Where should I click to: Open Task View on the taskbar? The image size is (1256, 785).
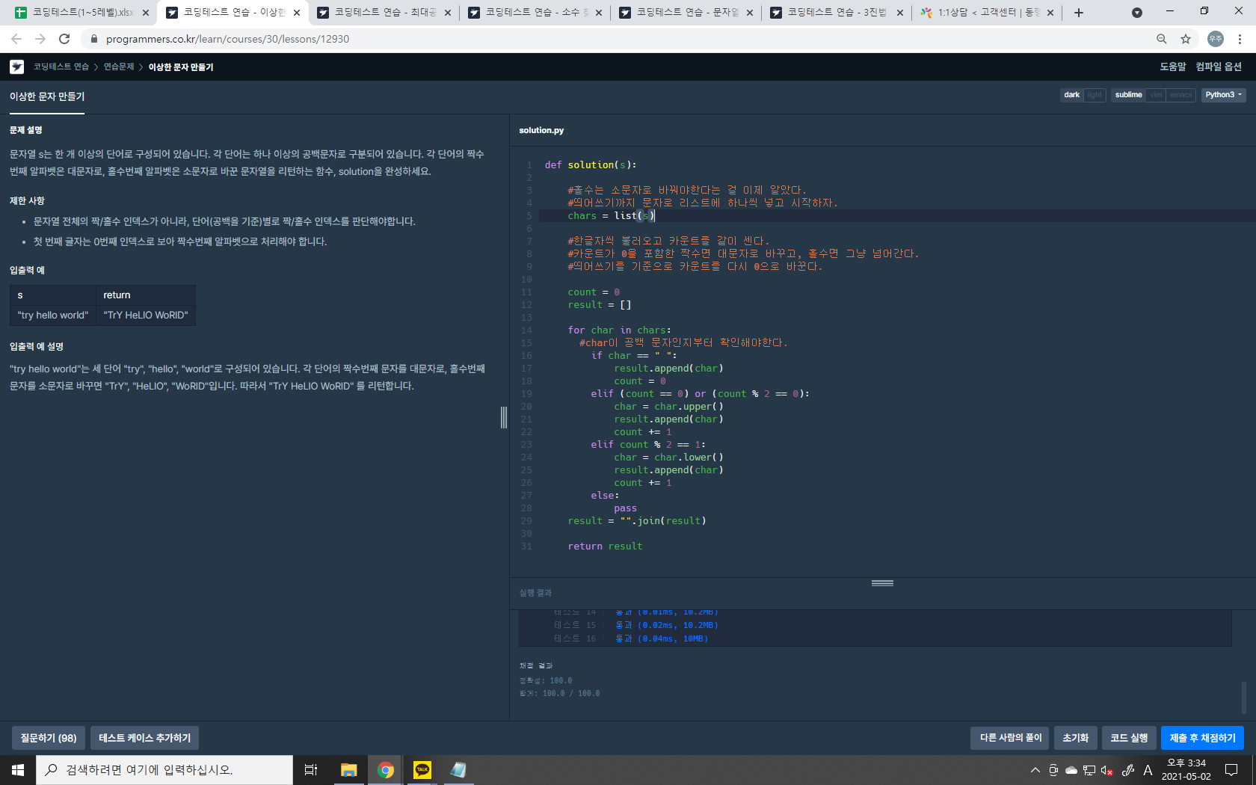[x=311, y=769]
